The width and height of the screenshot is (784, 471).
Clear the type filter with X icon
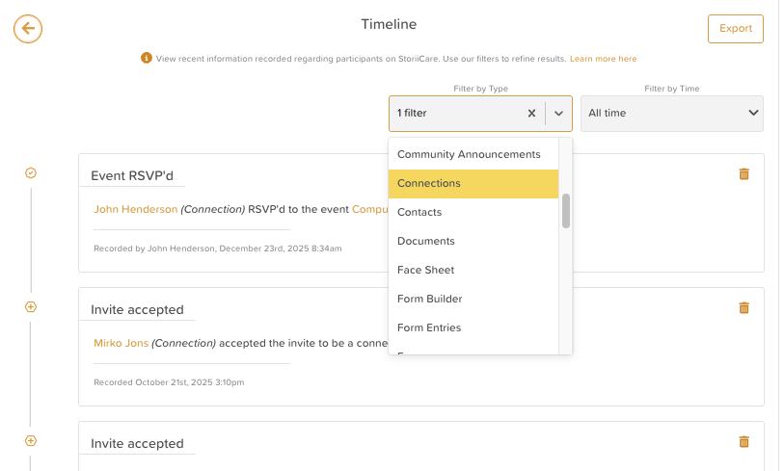pos(531,114)
